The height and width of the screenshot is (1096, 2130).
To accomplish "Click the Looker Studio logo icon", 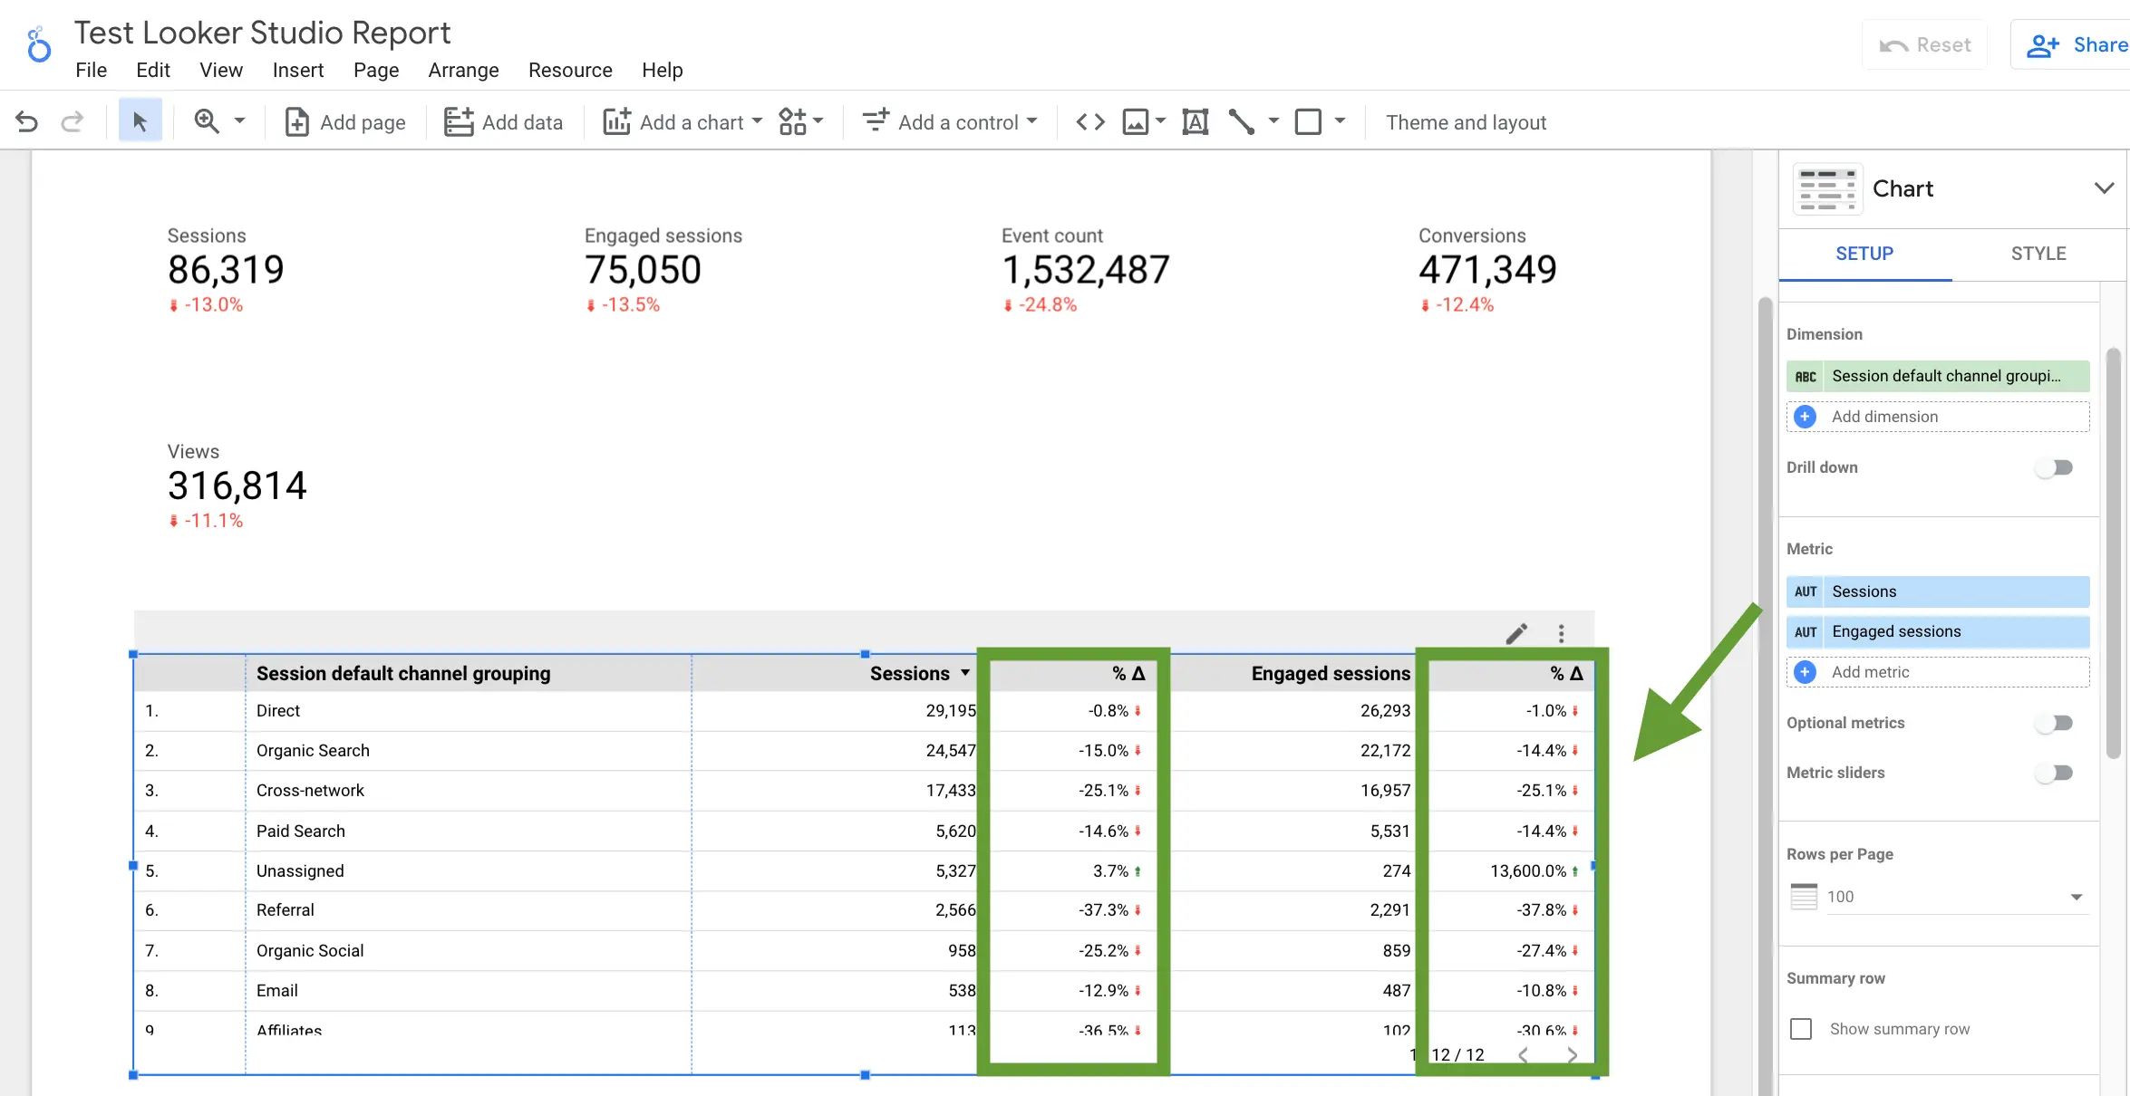I will click(38, 45).
